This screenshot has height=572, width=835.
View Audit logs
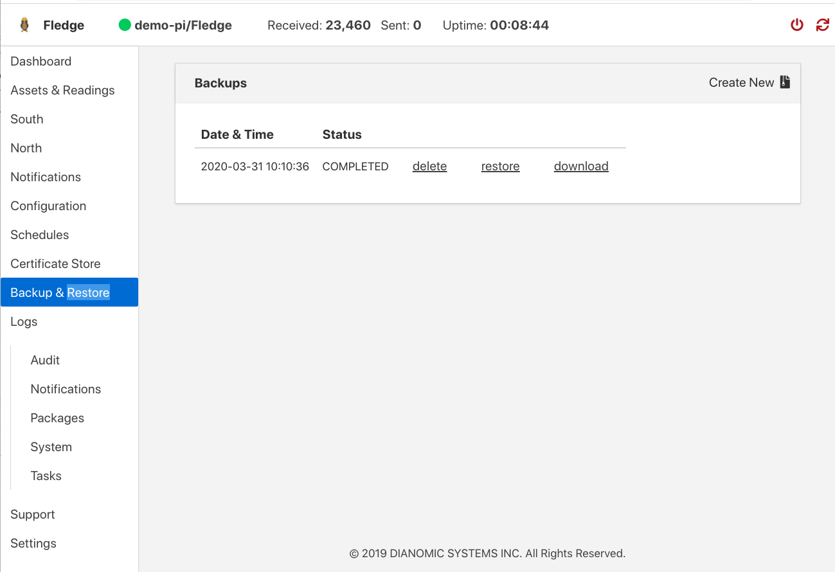pos(45,361)
